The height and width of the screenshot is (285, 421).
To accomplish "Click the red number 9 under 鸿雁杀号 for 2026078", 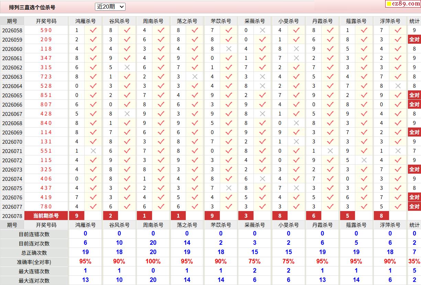I will pos(77,216).
